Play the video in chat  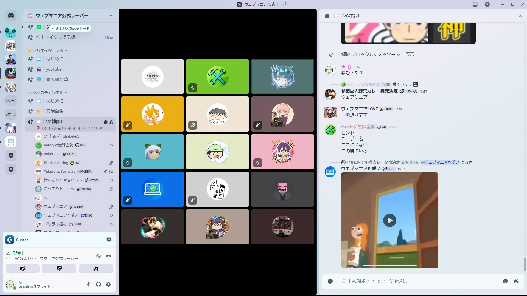389,220
